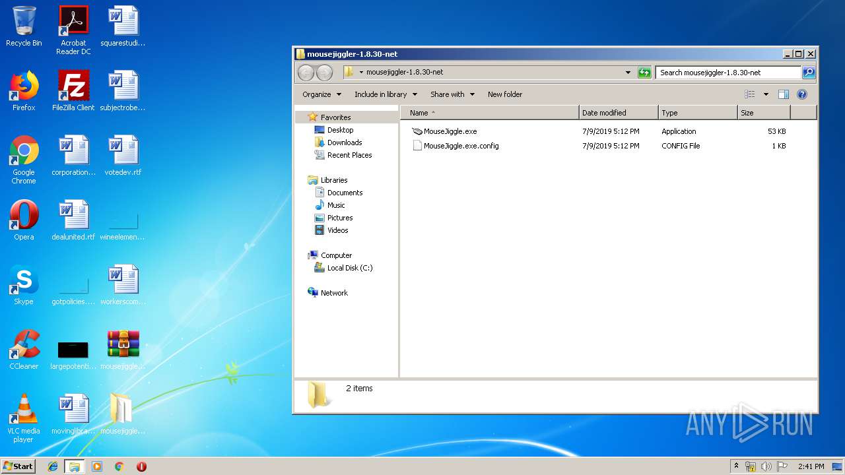Open Include in library dropdown
The height and width of the screenshot is (475, 845).
click(386, 94)
